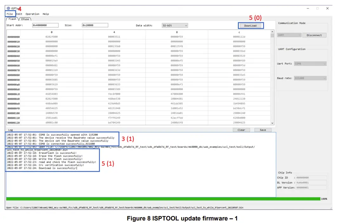Select cell 46151940 in row 000000f0
340x223 pixels.
pos(114,108)
